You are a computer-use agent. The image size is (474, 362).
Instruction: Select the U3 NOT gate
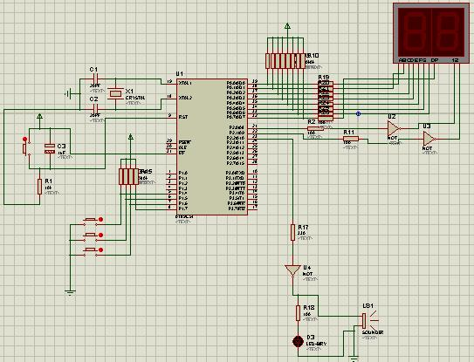pos(429,139)
